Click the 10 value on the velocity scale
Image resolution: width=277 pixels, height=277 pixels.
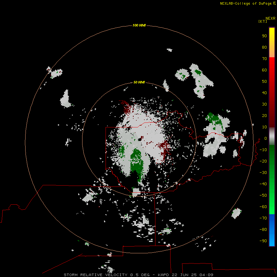(264, 127)
